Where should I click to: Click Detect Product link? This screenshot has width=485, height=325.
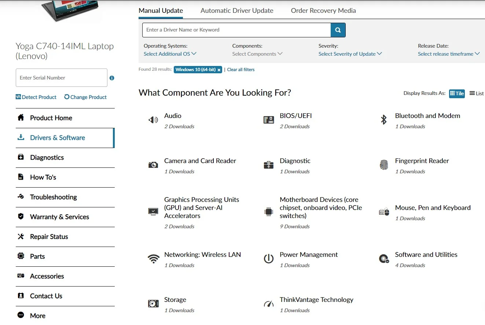click(x=36, y=97)
